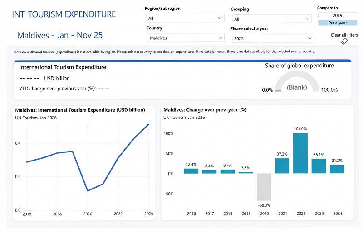Click the Region/Subregion dropdown chevron arrow
The width and height of the screenshot is (363, 232).
coord(221,19)
